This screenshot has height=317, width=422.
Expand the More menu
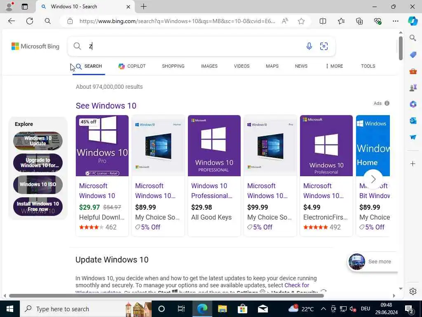coord(334,66)
